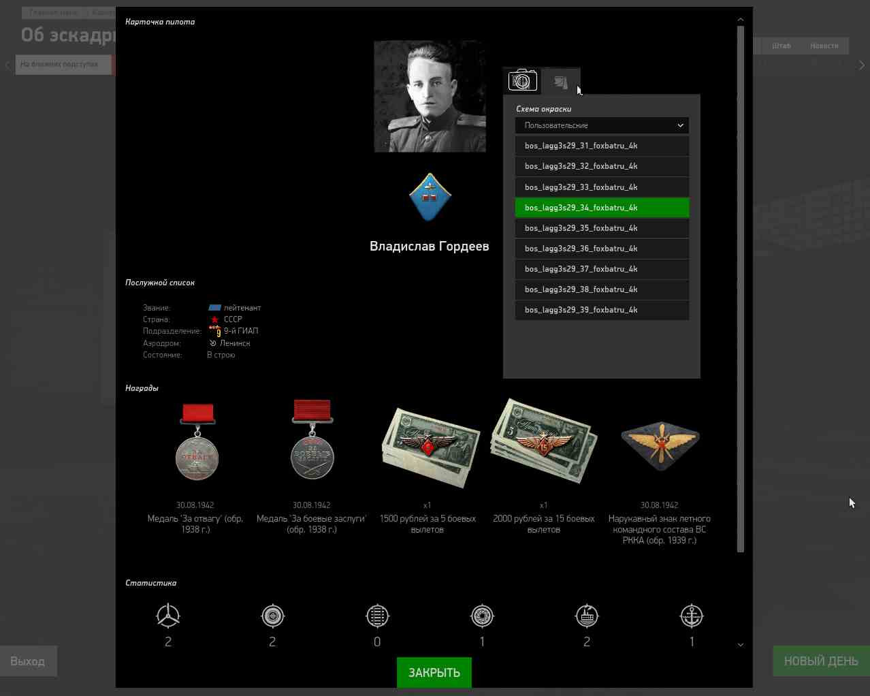The height and width of the screenshot is (696, 870).
Task: Click the 'СССР' country text
Action: click(x=233, y=319)
